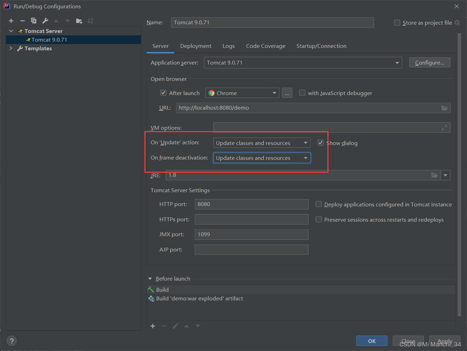Click the JMX port field
The width and height of the screenshot is (467, 351).
[x=252, y=234]
